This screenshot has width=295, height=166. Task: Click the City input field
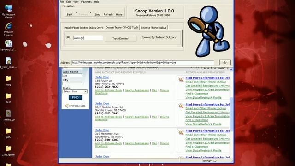(72, 83)
